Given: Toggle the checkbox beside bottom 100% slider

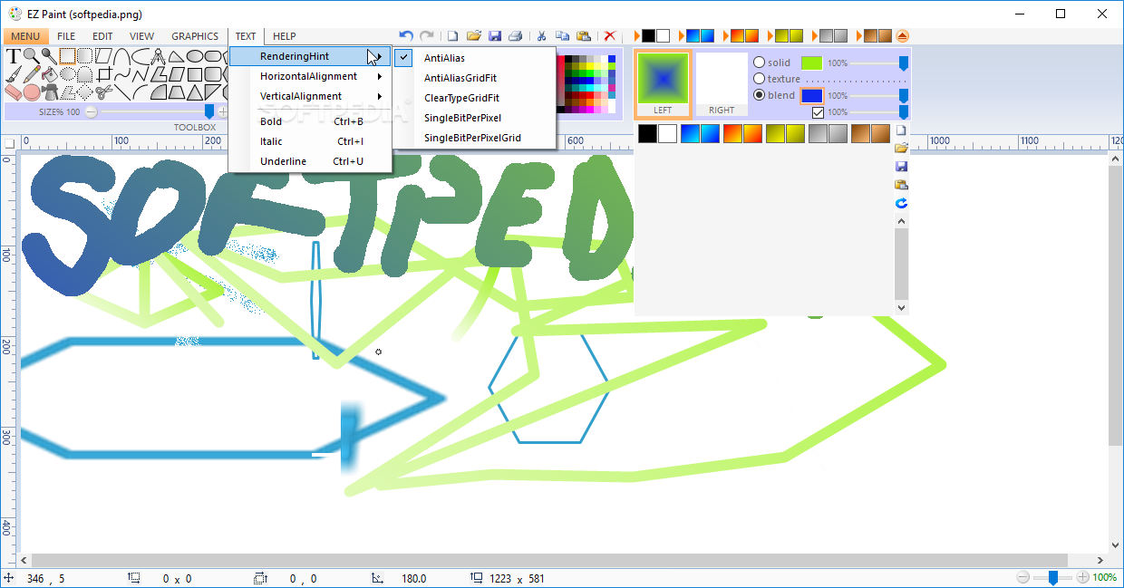Looking at the screenshot, I should pyautogui.click(x=818, y=112).
